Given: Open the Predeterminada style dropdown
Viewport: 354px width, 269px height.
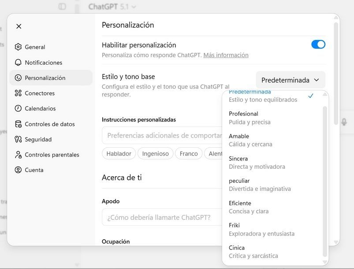Looking at the screenshot, I should pos(290,80).
